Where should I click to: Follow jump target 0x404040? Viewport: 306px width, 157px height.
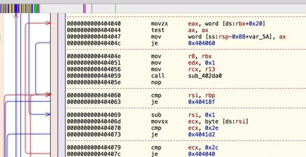202,154
